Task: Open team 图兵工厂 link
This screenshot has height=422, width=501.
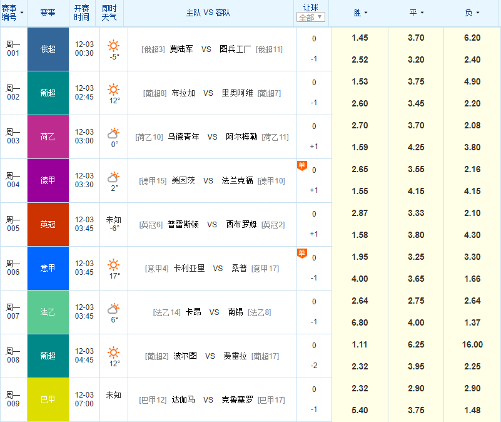Action: (x=235, y=49)
